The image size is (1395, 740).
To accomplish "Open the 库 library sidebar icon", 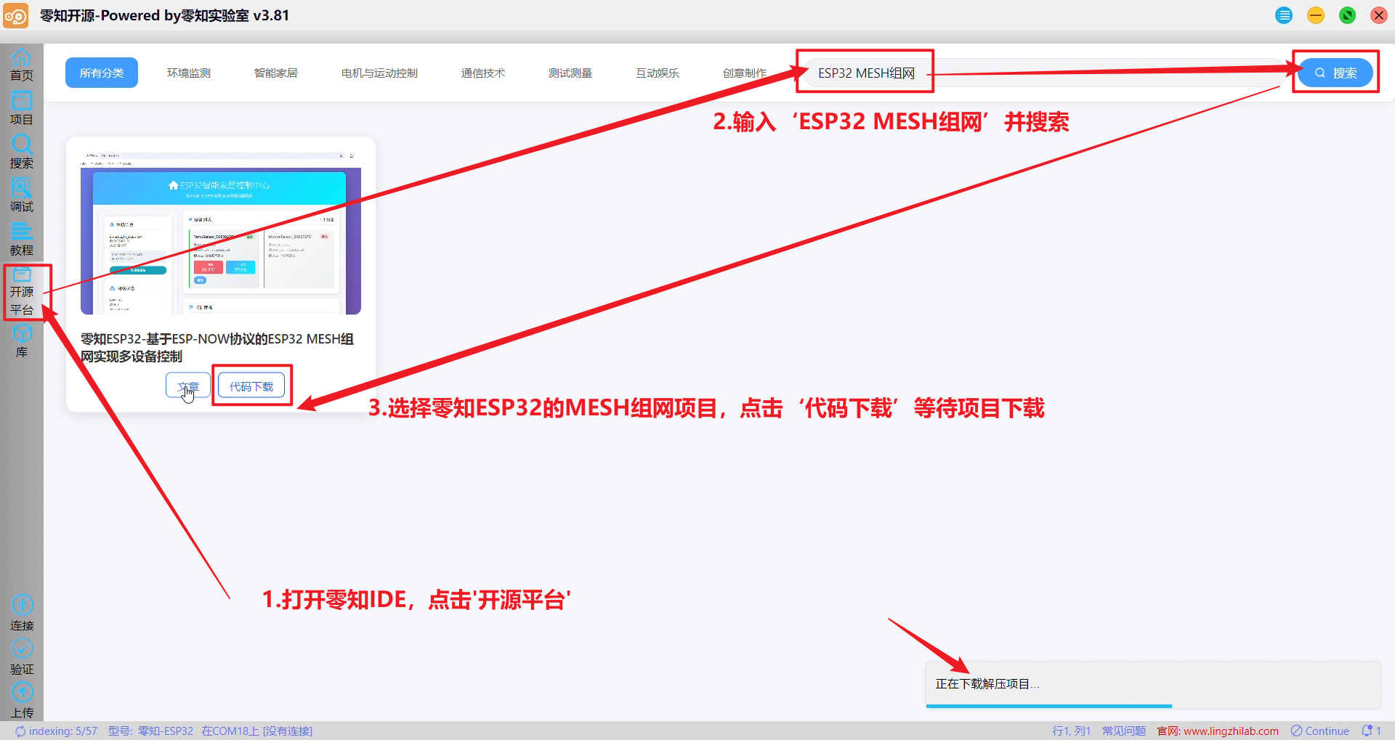I will point(22,341).
